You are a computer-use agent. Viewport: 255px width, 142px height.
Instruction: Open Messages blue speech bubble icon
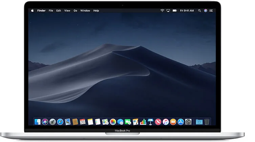point(120,122)
